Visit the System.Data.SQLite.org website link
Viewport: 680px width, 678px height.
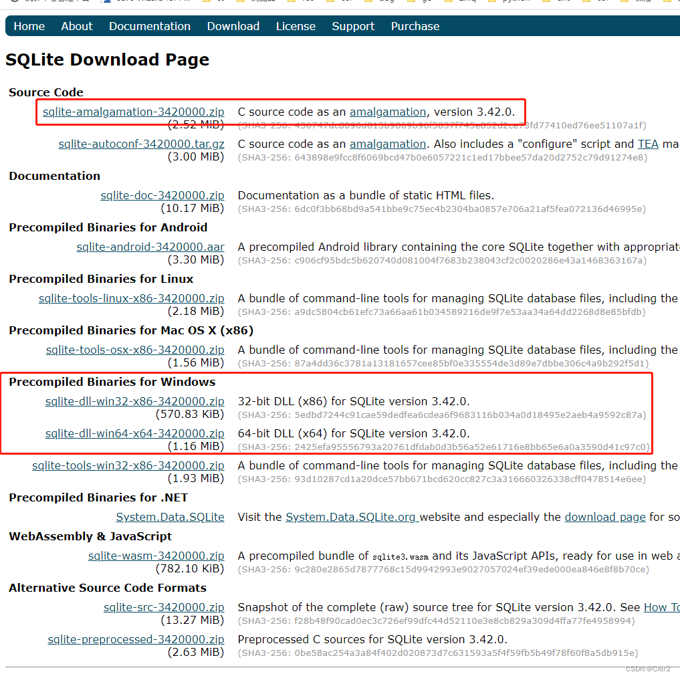351,517
